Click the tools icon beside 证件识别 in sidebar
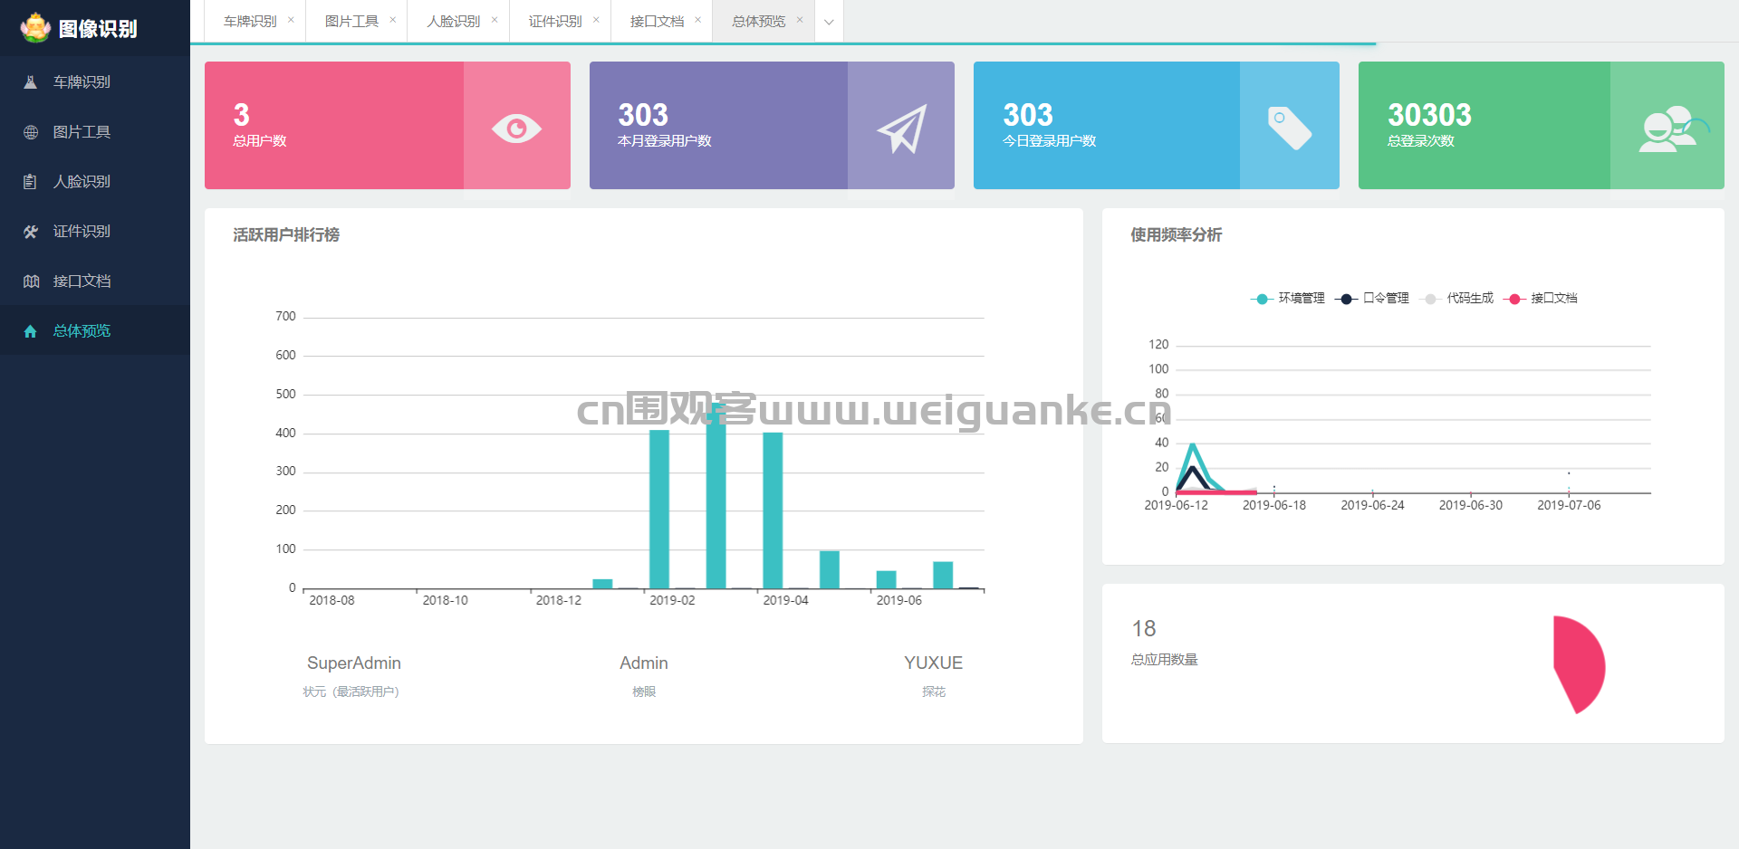The image size is (1739, 849). 31,232
